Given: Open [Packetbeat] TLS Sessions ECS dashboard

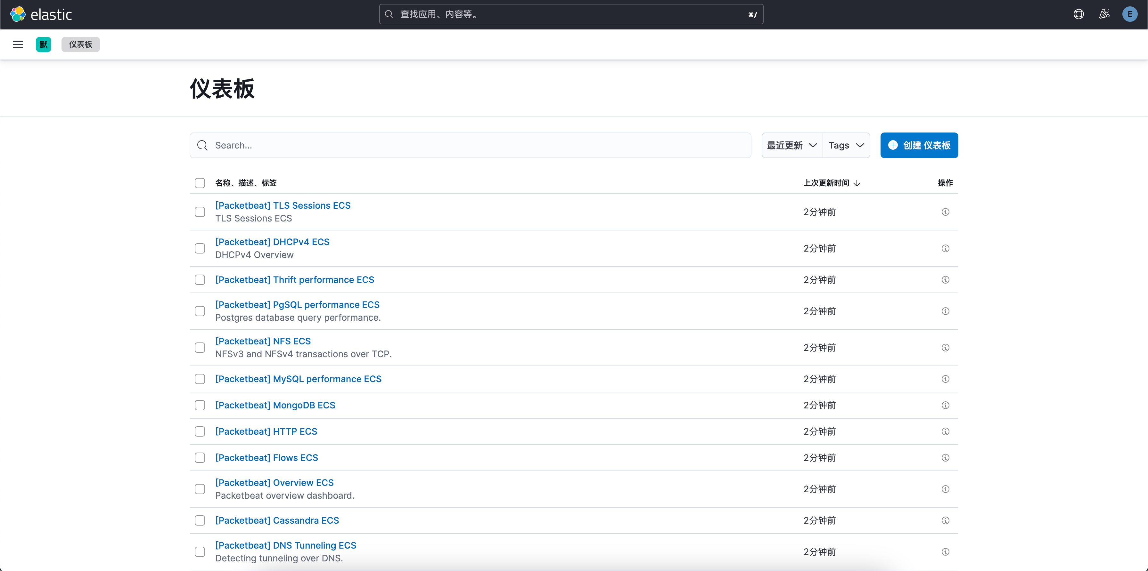Looking at the screenshot, I should [283, 205].
